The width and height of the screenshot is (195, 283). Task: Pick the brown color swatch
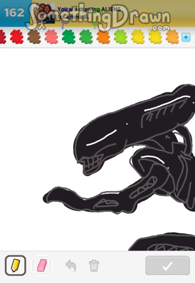[34, 37]
